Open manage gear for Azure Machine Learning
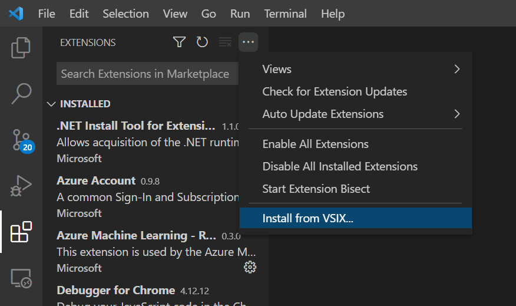Viewport: 516px width, 306px height. point(250,267)
